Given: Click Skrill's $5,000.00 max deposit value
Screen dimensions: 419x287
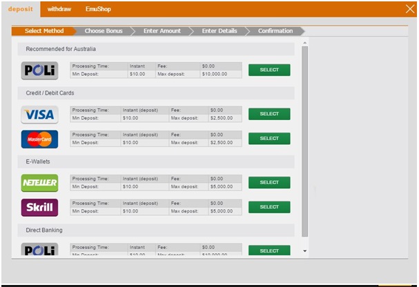Looking at the screenshot, I should (222, 211).
